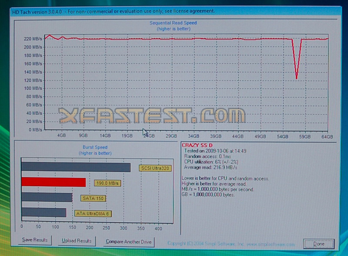Select the SCSI Ultra320 gray bar
Screen dimensions: 348x256
tap(76, 167)
